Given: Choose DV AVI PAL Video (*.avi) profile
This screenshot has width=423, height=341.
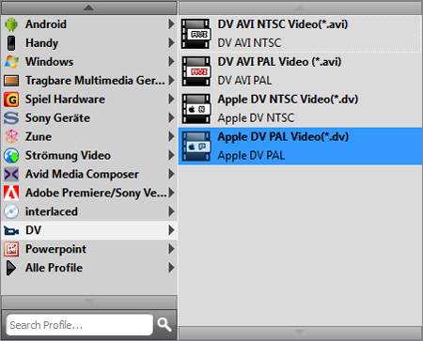Looking at the screenshot, I should (300, 71).
